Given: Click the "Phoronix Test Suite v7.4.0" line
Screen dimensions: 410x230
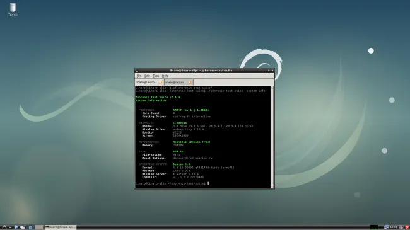Looking at the screenshot, I should (158, 97).
